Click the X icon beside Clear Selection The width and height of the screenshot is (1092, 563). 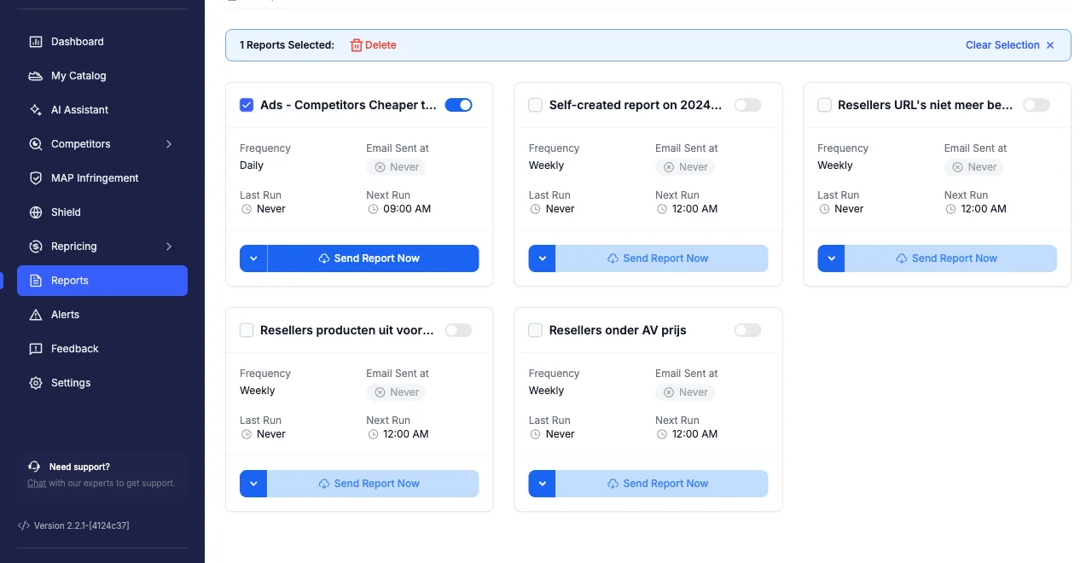(1050, 45)
